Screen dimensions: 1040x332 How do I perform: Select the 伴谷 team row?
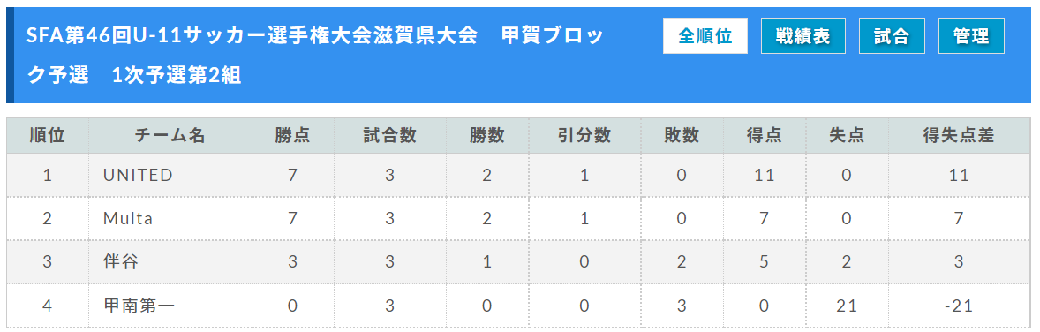pos(518,262)
